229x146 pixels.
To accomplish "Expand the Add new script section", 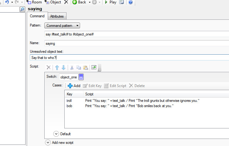I will point(48,143).
